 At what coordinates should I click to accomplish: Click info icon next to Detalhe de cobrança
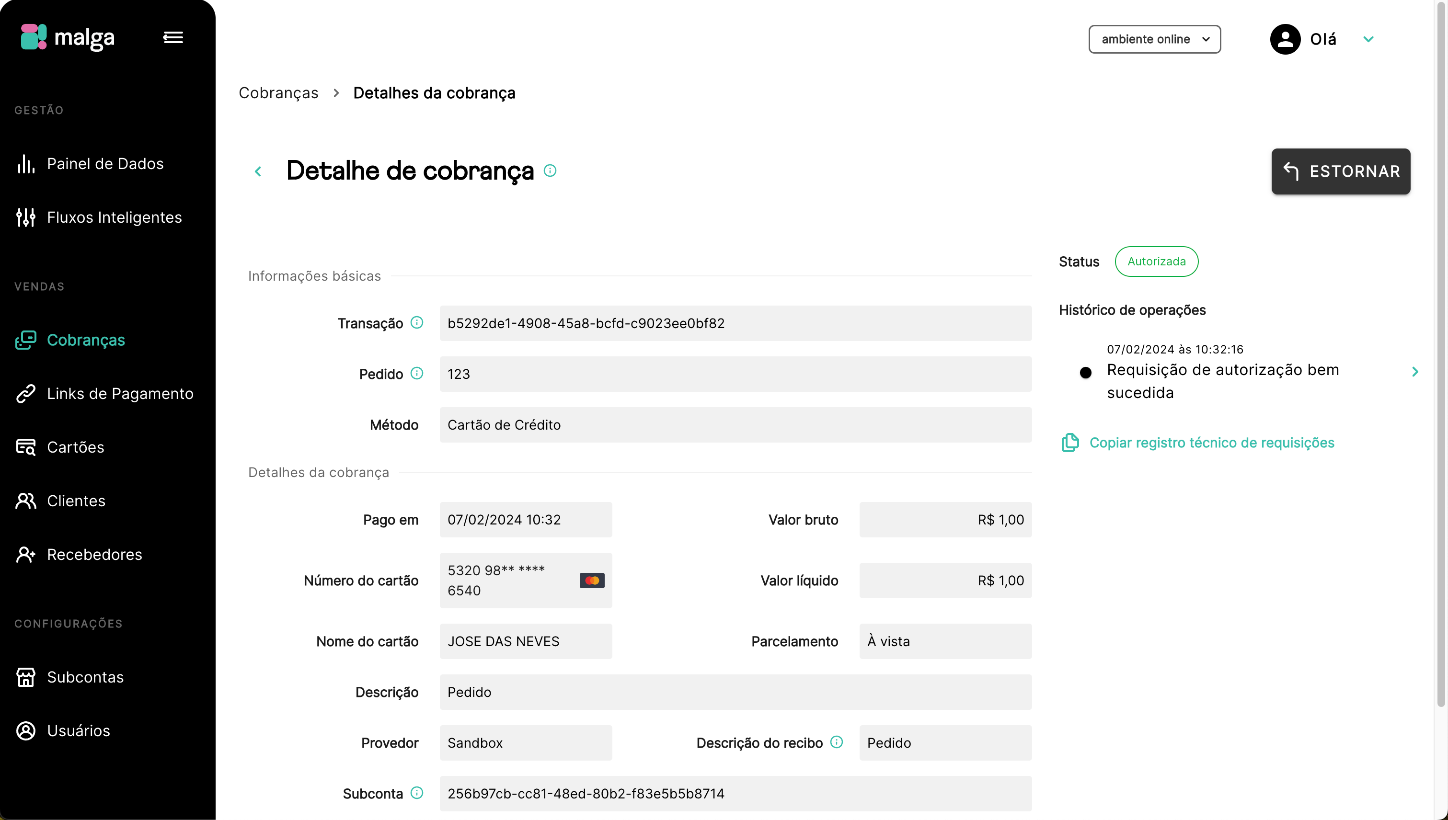tap(551, 171)
